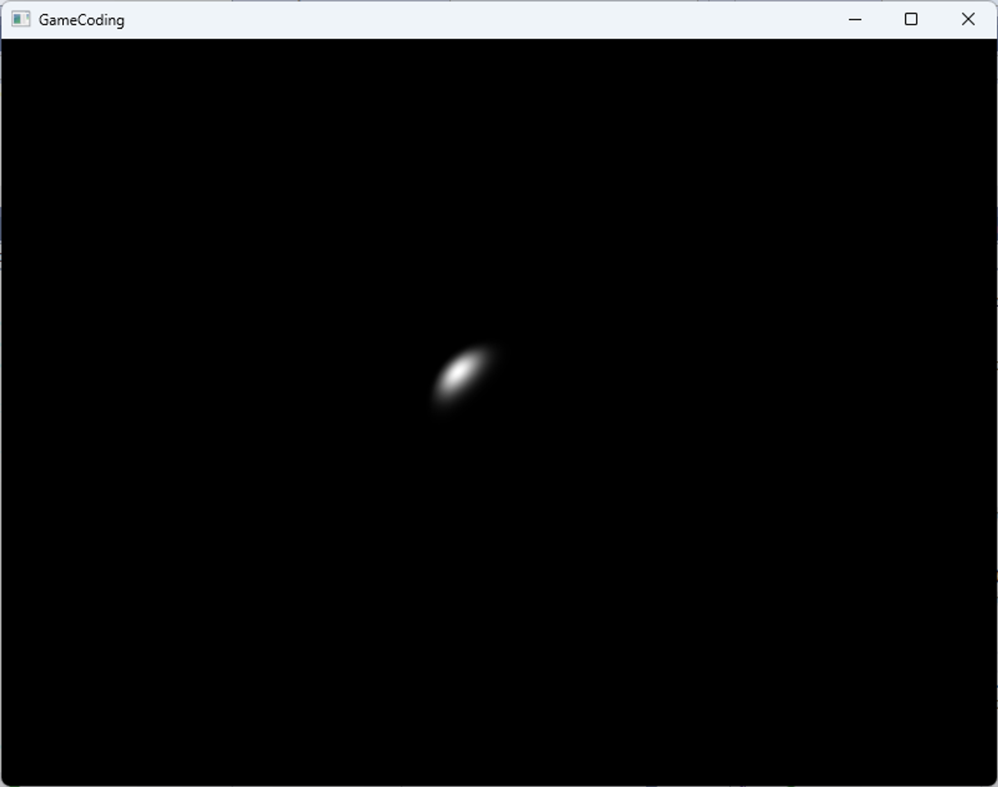Screen dimensions: 998x787
Task: Click black canvas directly above the glowing ellipse
Action: [462, 250]
